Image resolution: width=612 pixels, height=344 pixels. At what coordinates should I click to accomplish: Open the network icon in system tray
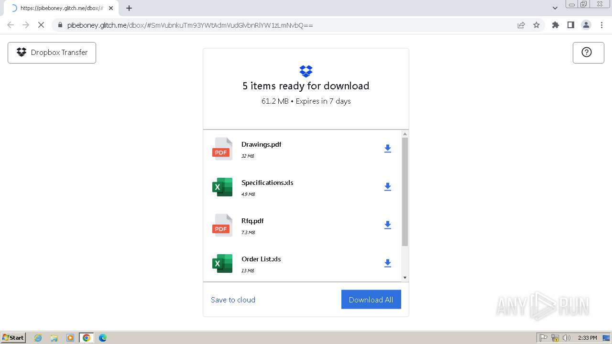point(555,338)
